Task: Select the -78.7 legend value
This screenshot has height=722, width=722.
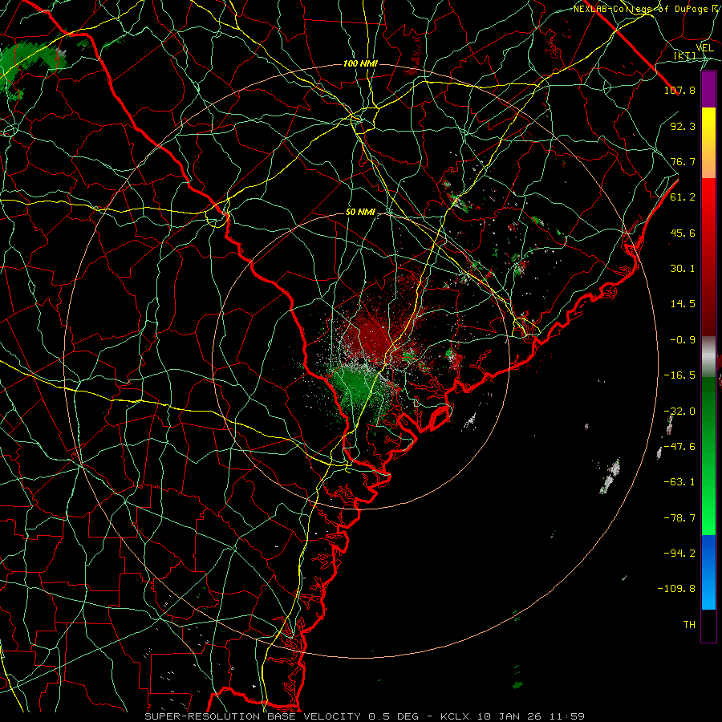Action: 679,518
